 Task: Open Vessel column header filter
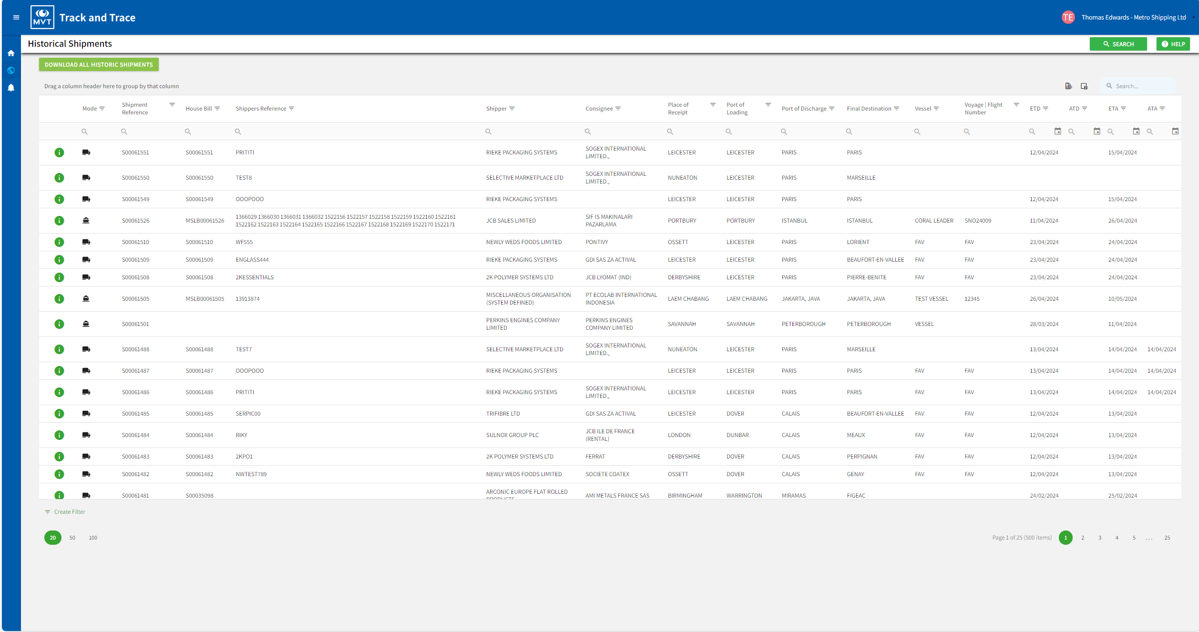pos(936,109)
